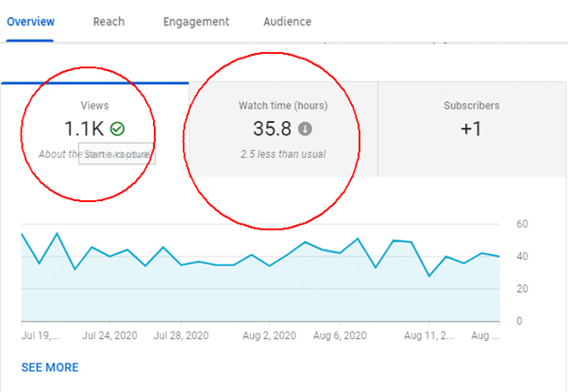The height and width of the screenshot is (392, 568).
Task: Click the 20 y-axis label
Action: coord(522,289)
